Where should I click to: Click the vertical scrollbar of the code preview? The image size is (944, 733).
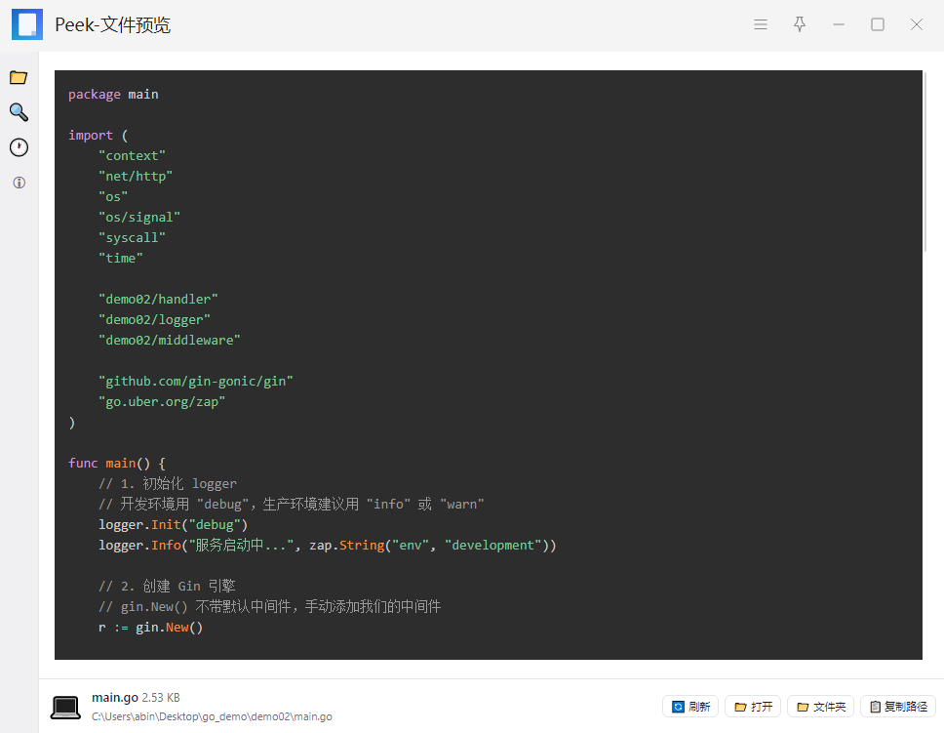(925, 162)
